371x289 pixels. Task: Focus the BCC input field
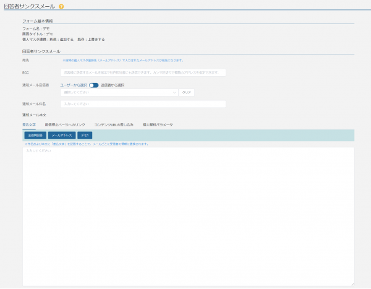143,72
